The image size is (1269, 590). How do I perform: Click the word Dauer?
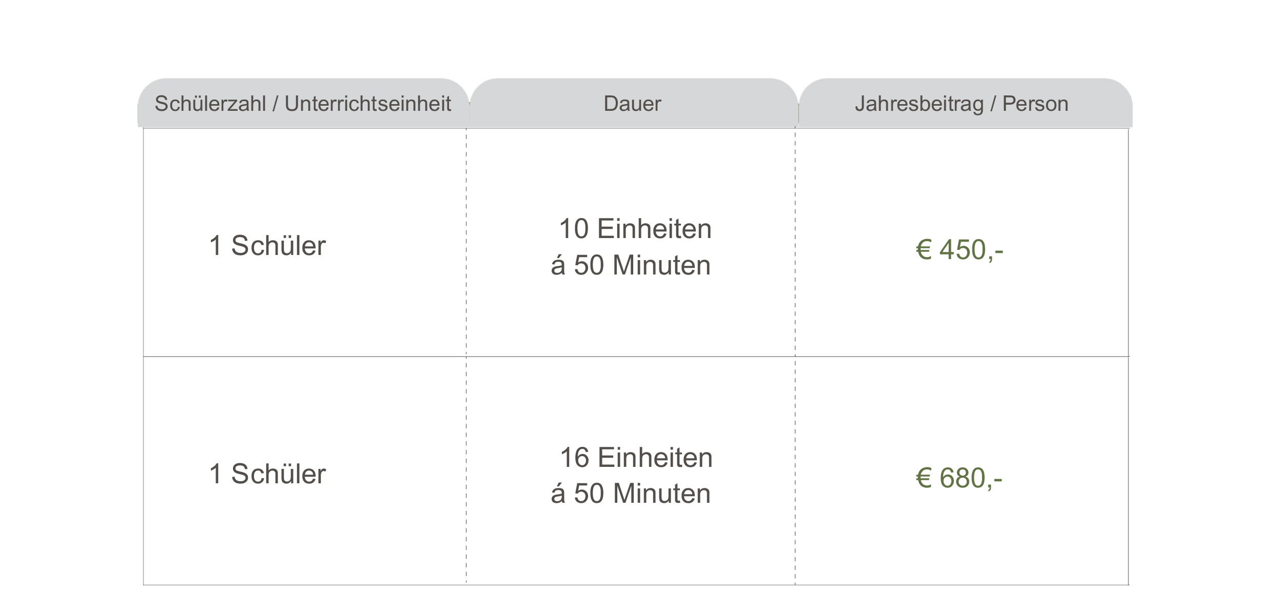click(x=632, y=104)
